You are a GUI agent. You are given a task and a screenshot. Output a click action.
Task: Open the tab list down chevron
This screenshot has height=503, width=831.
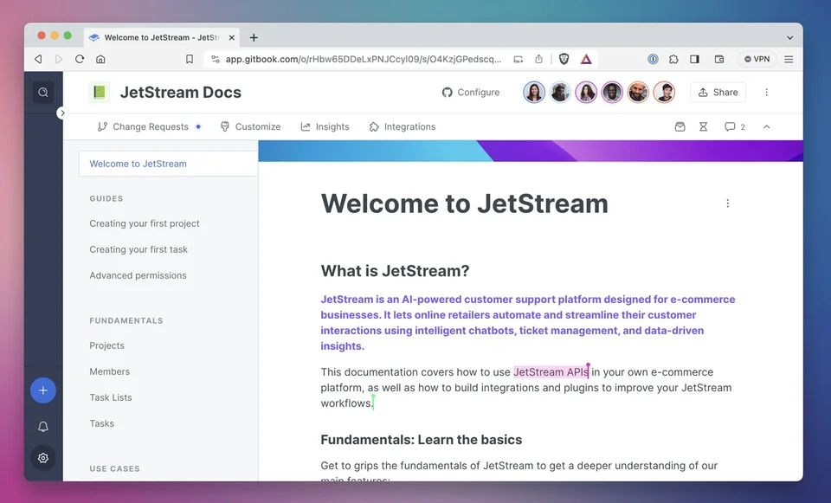(789, 37)
